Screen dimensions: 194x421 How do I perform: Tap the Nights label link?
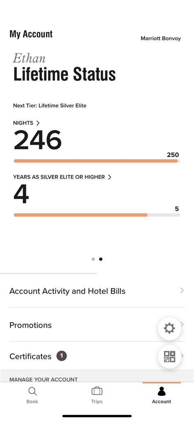[23, 123]
